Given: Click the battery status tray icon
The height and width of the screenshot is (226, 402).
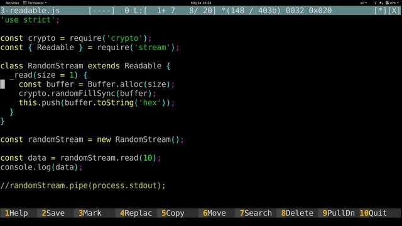Looking at the screenshot, I should coord(387,3).
